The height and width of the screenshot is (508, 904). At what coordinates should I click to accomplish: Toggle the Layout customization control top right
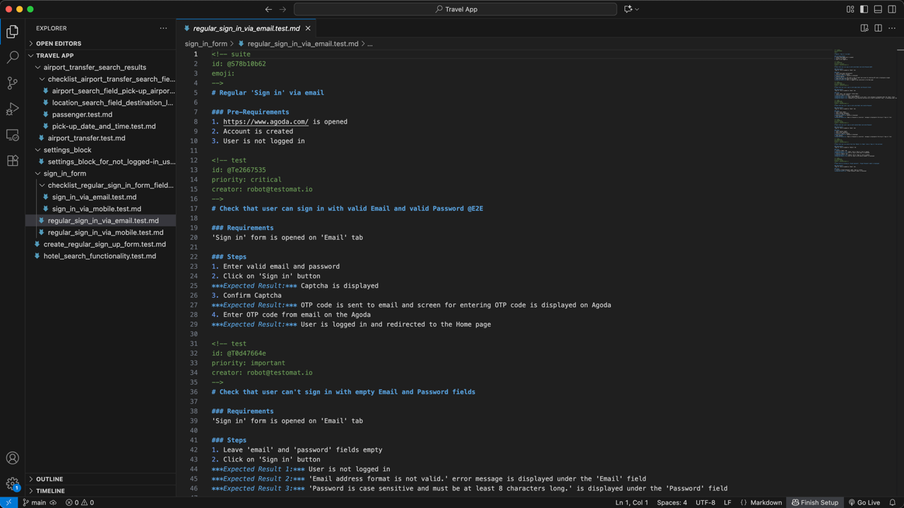(x=850, y=11)
